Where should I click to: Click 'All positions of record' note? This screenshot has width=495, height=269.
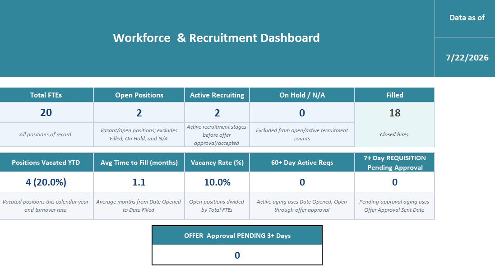tap(46, 134)
